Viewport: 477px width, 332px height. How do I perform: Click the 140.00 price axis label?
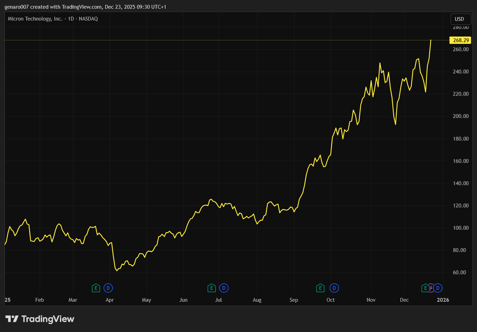pos(461,183)
